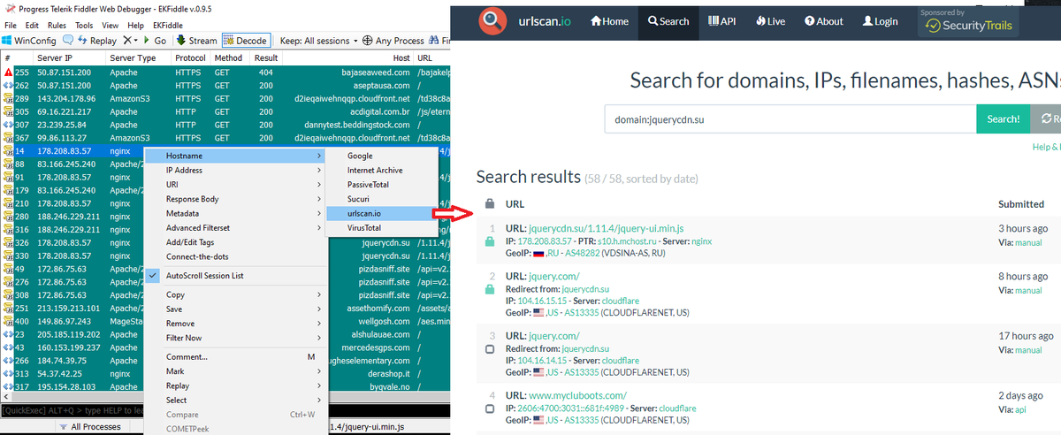Screen dimensions: 1061x435
Task: Select session 262 asepta usa.com row icon
Action: [8, 85]
